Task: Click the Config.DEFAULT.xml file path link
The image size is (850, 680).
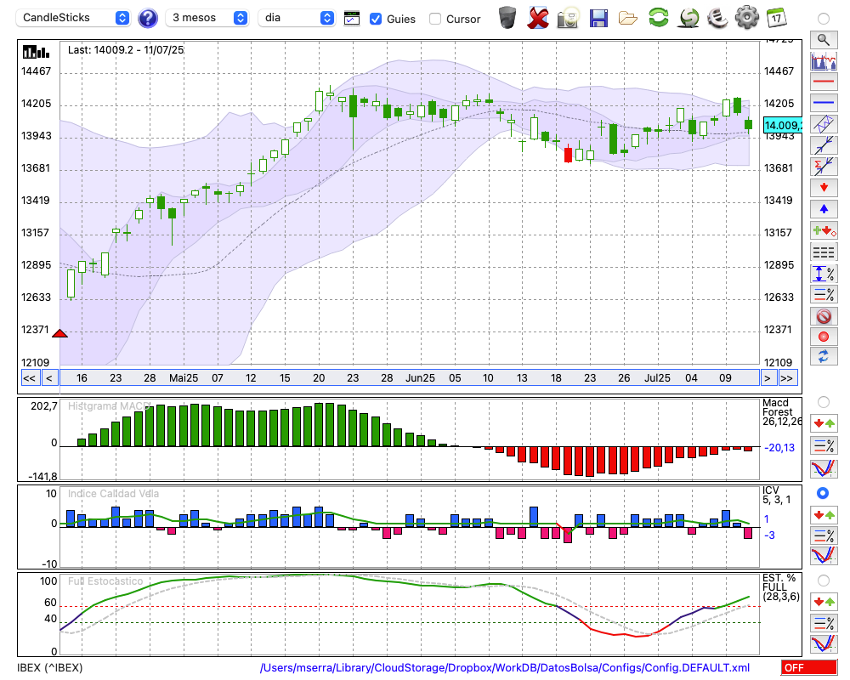Action: 505,667
